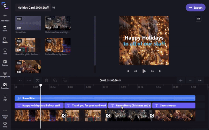
Task: Edit the project title Holiday Card 2020 Staff
Action: [x=33, y=8]
